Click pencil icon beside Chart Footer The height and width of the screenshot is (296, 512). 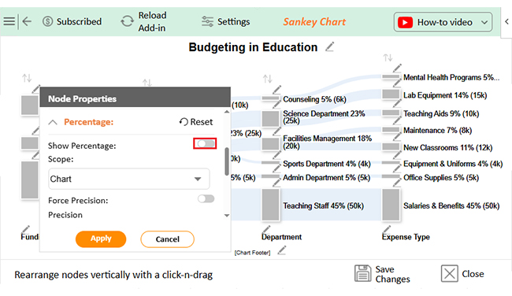[282, 250]
